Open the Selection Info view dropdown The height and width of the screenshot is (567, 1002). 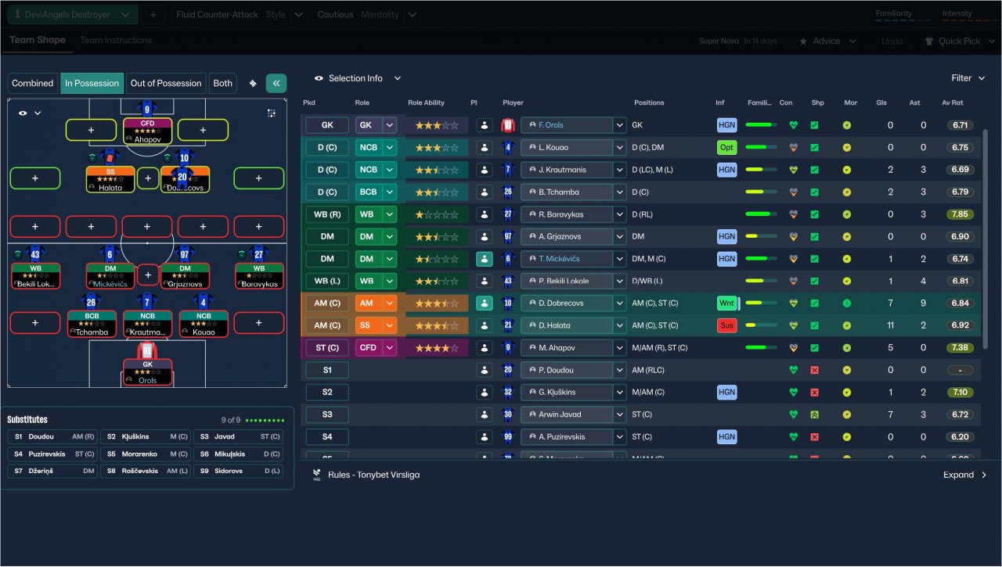pos(358,78)
